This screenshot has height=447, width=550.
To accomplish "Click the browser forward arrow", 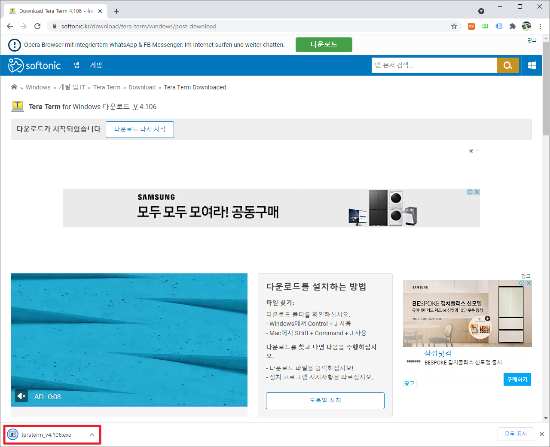I will 24,26.
